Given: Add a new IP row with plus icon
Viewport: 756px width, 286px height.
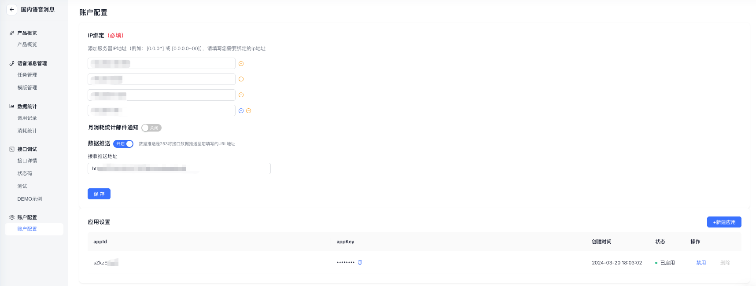Looking at the screenshot, I should coord(241,111).
